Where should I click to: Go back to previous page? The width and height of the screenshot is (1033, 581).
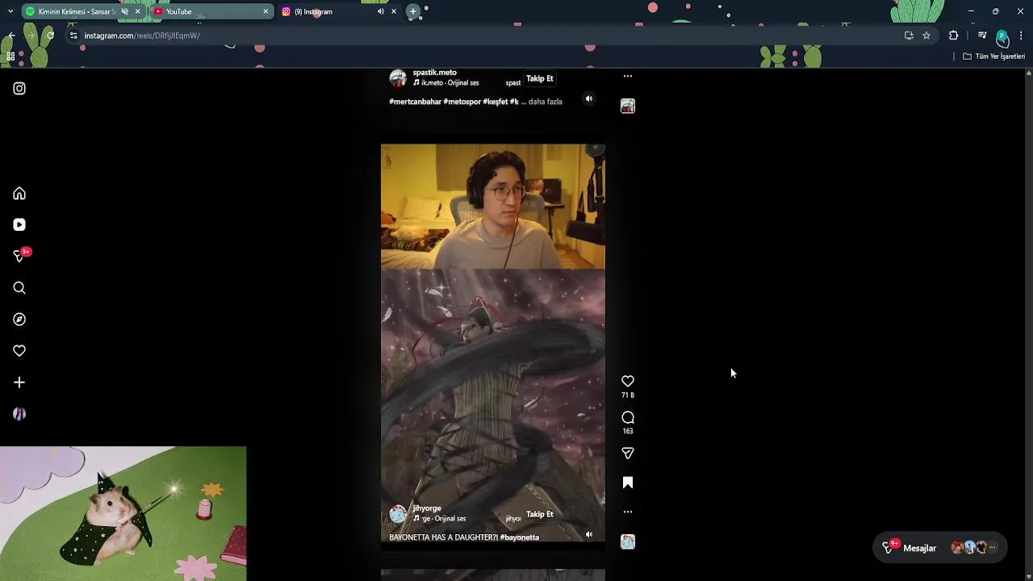(x=11, y=36)
